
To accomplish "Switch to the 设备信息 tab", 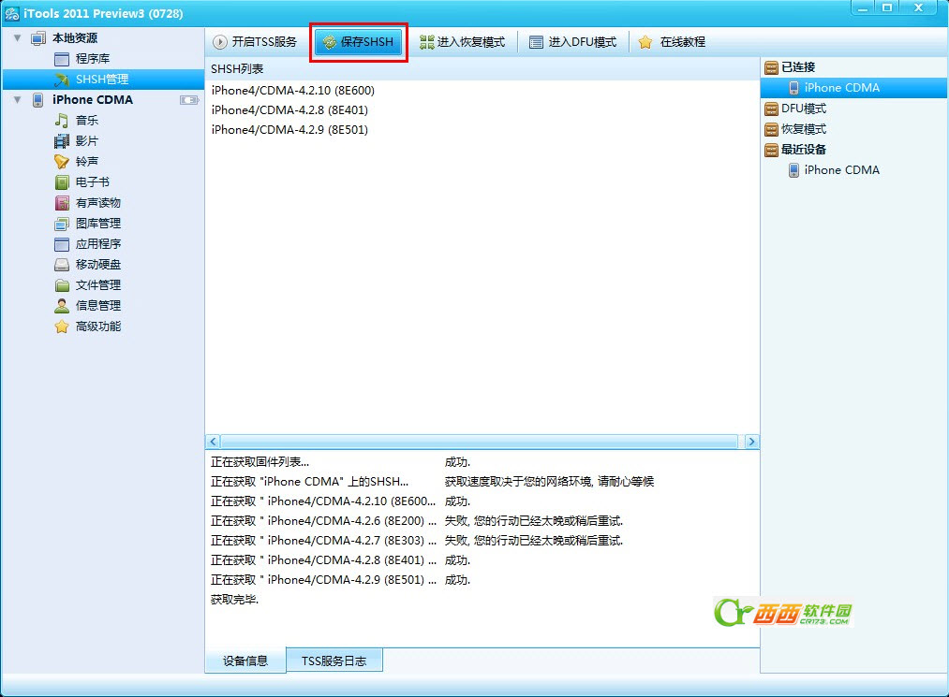I will point(245,661).
